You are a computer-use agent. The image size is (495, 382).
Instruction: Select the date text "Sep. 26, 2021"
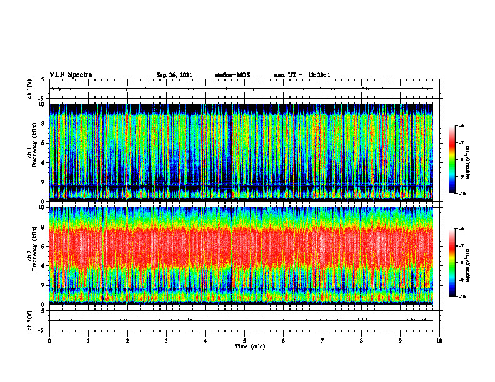pos(174,75)
